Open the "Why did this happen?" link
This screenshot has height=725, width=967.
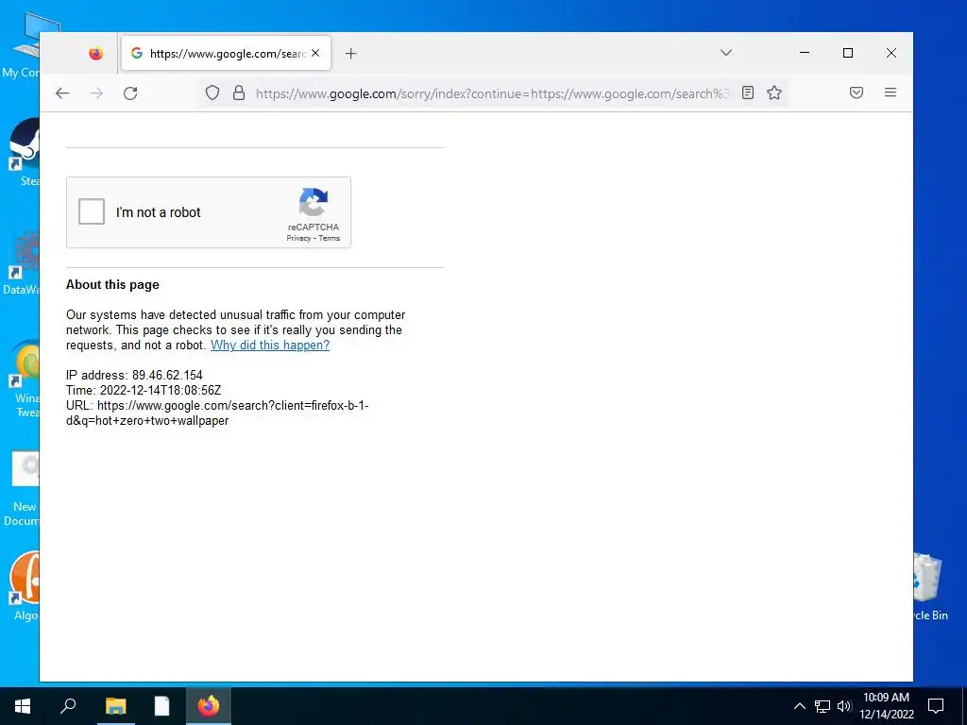point(270,346)
